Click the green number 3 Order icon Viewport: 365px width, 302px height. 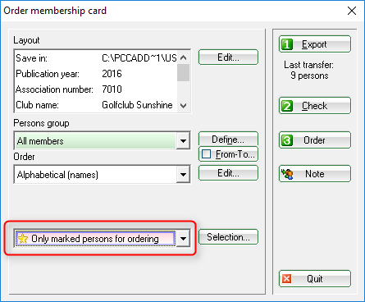[287, 140]
